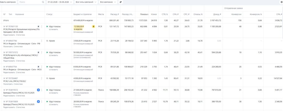This screenshot has width=283, height=111.
Task: Click blue lightning badge of campaign 703815809
Action: [x=38, y=101]
